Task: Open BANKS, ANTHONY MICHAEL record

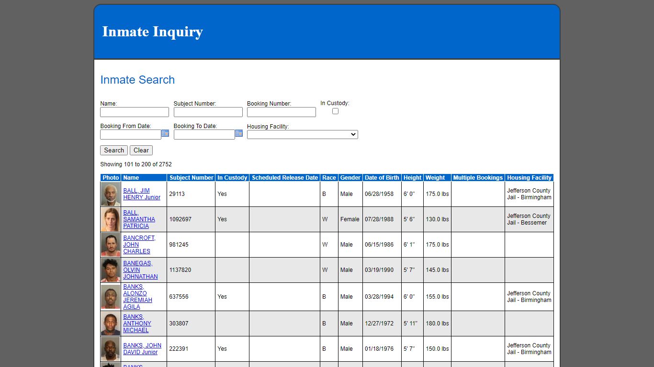Action: pyautogui.click(x=137, y=324)
